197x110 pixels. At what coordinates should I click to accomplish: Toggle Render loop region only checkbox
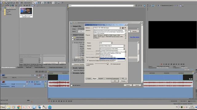click(73, 70)
